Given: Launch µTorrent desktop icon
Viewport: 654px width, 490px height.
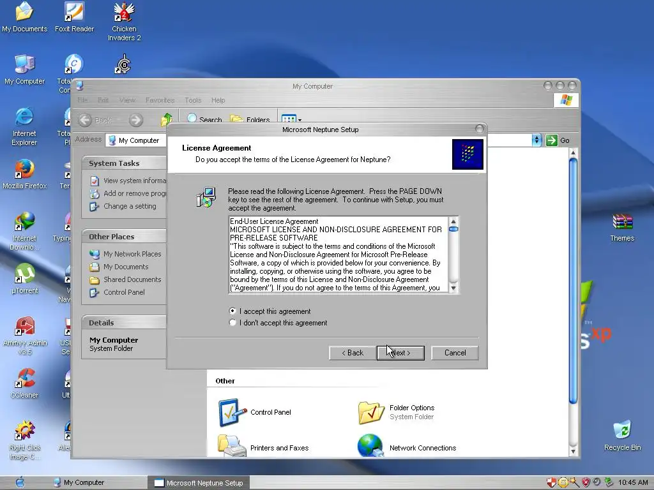Looking at the screenshot, I should 24,279.
